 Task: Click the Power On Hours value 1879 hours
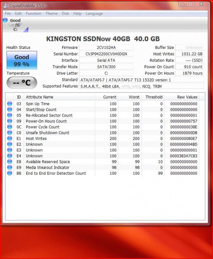pos(189,73)
